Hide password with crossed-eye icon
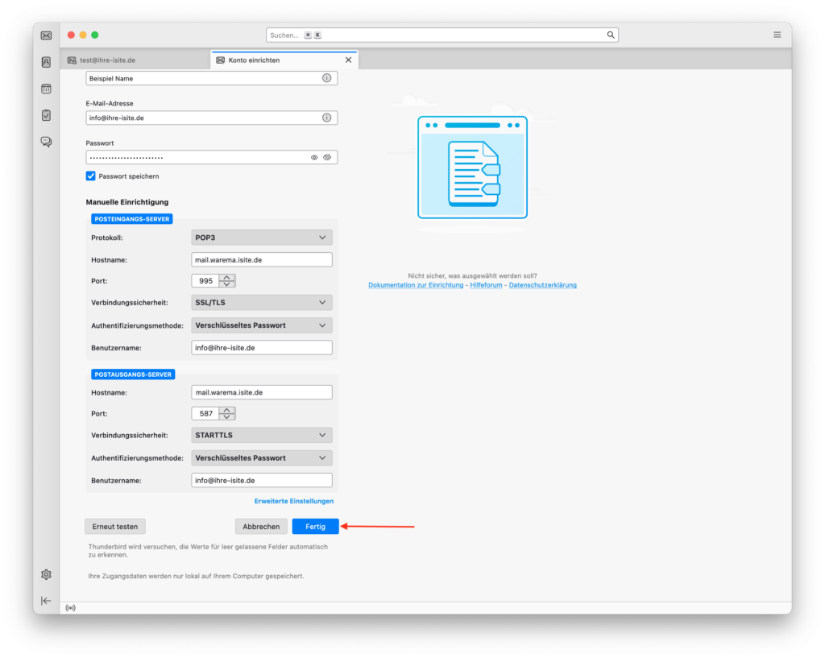This screenshot has height=658, width=825. click(328, 158)
